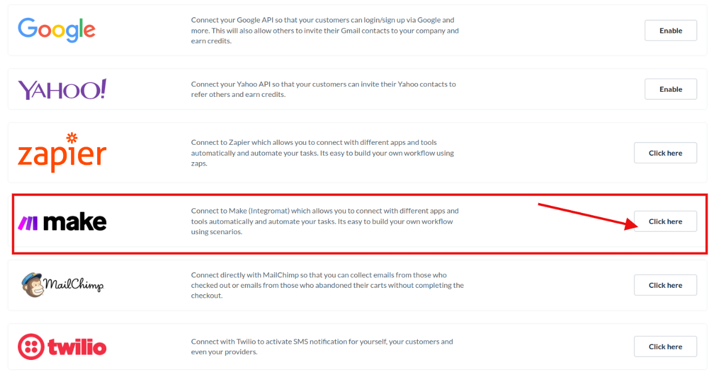Click the purple stripes in Make logo

tap(28, 223)
